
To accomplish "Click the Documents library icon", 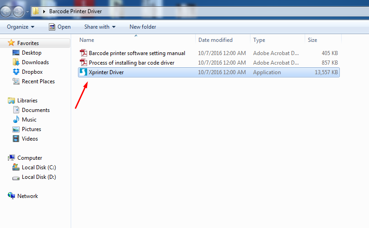I will pos(16,110).
